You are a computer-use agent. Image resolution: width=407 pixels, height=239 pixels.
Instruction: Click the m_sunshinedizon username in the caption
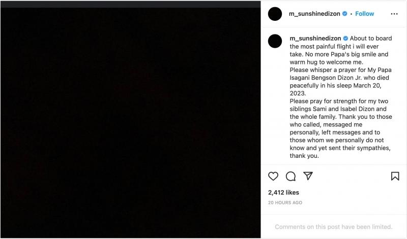click(315, 39)
